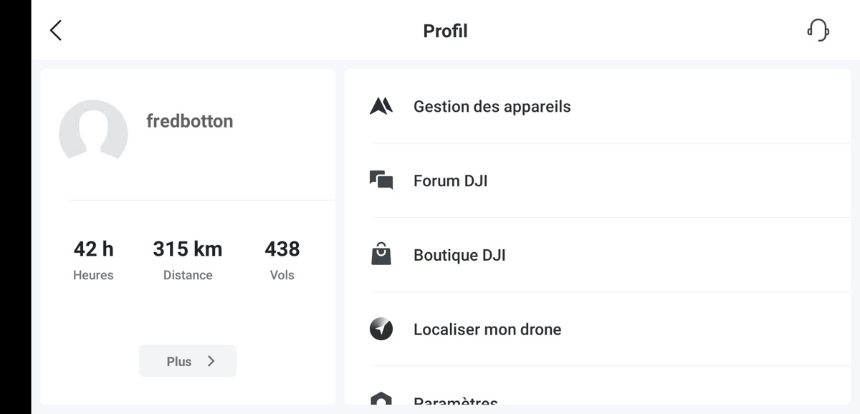This screenshot has width=860, height=414.
Task: Open the Paramètres entry label
Action: (456, 401)
